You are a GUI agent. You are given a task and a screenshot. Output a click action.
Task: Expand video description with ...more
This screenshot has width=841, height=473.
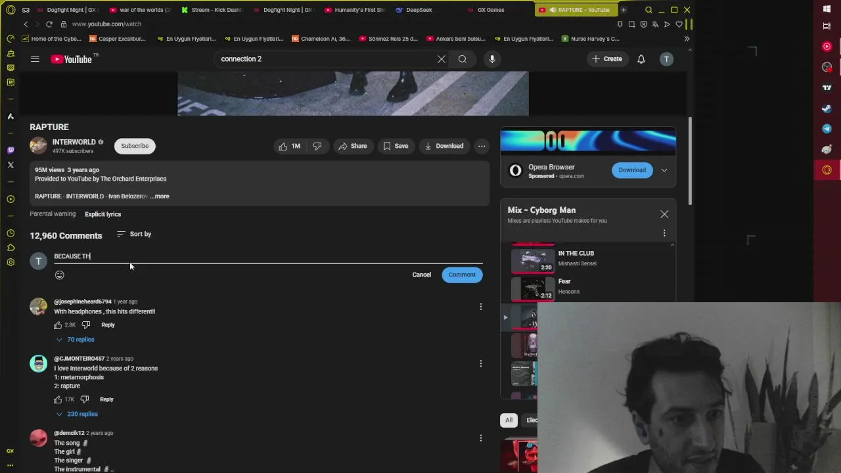160,196
